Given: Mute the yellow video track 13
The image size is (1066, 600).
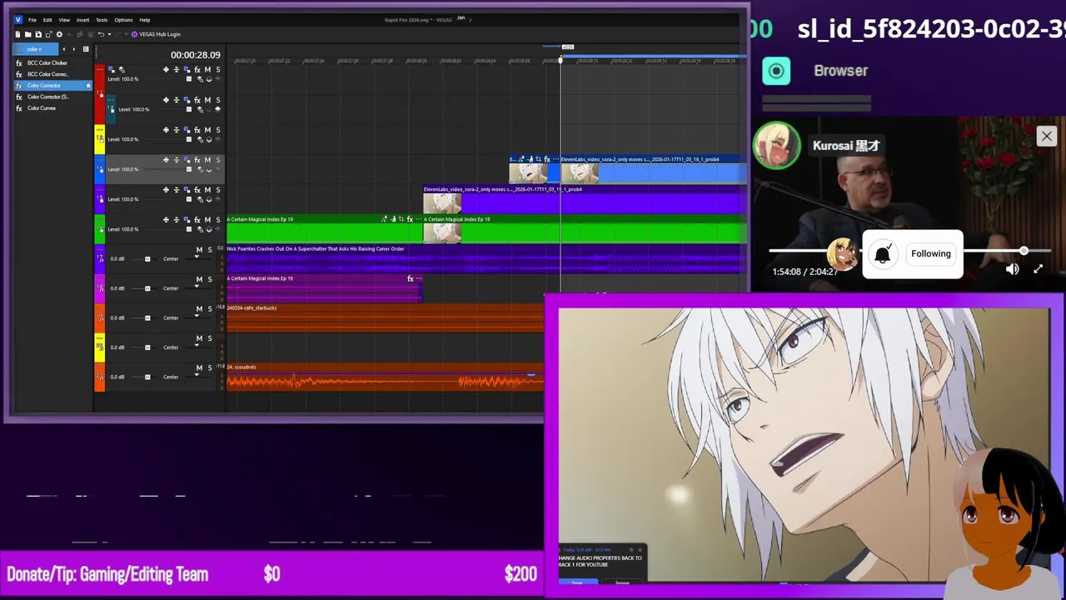Looking at the screenshot, I should (207, 130).
